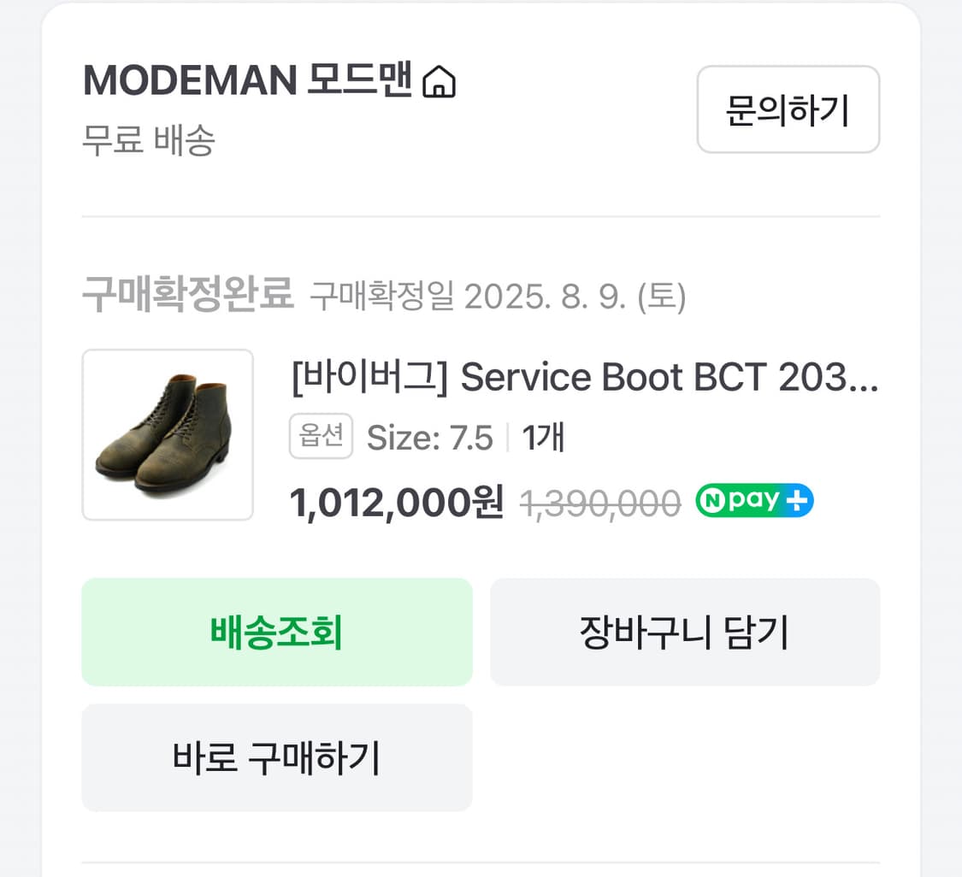Click the 무료 배송 shipping label
Screen dimensions: 962x877
click(148, 140)
